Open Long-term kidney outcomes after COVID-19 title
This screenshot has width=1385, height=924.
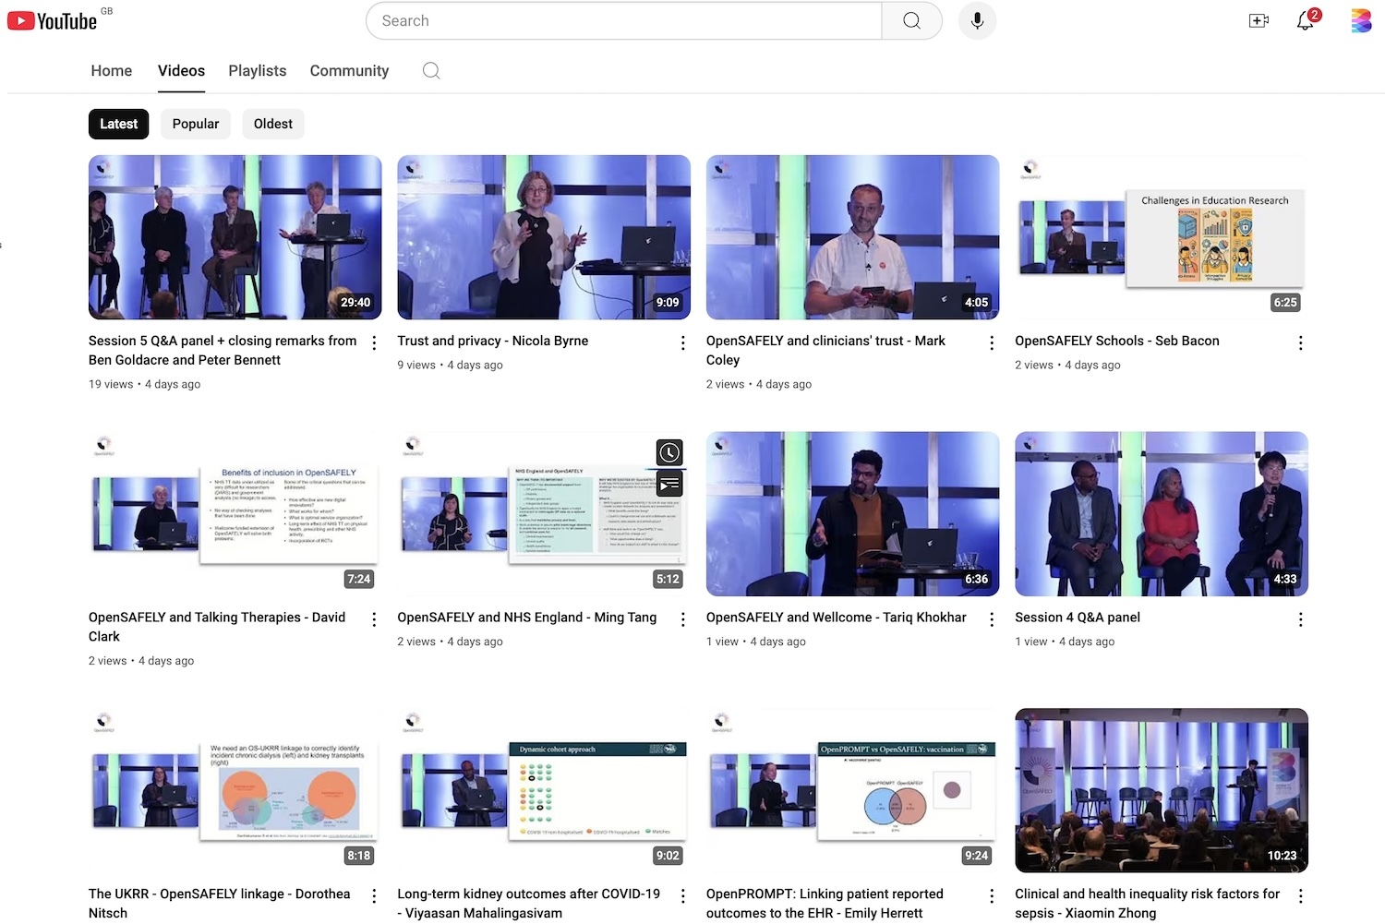(528, 904)
